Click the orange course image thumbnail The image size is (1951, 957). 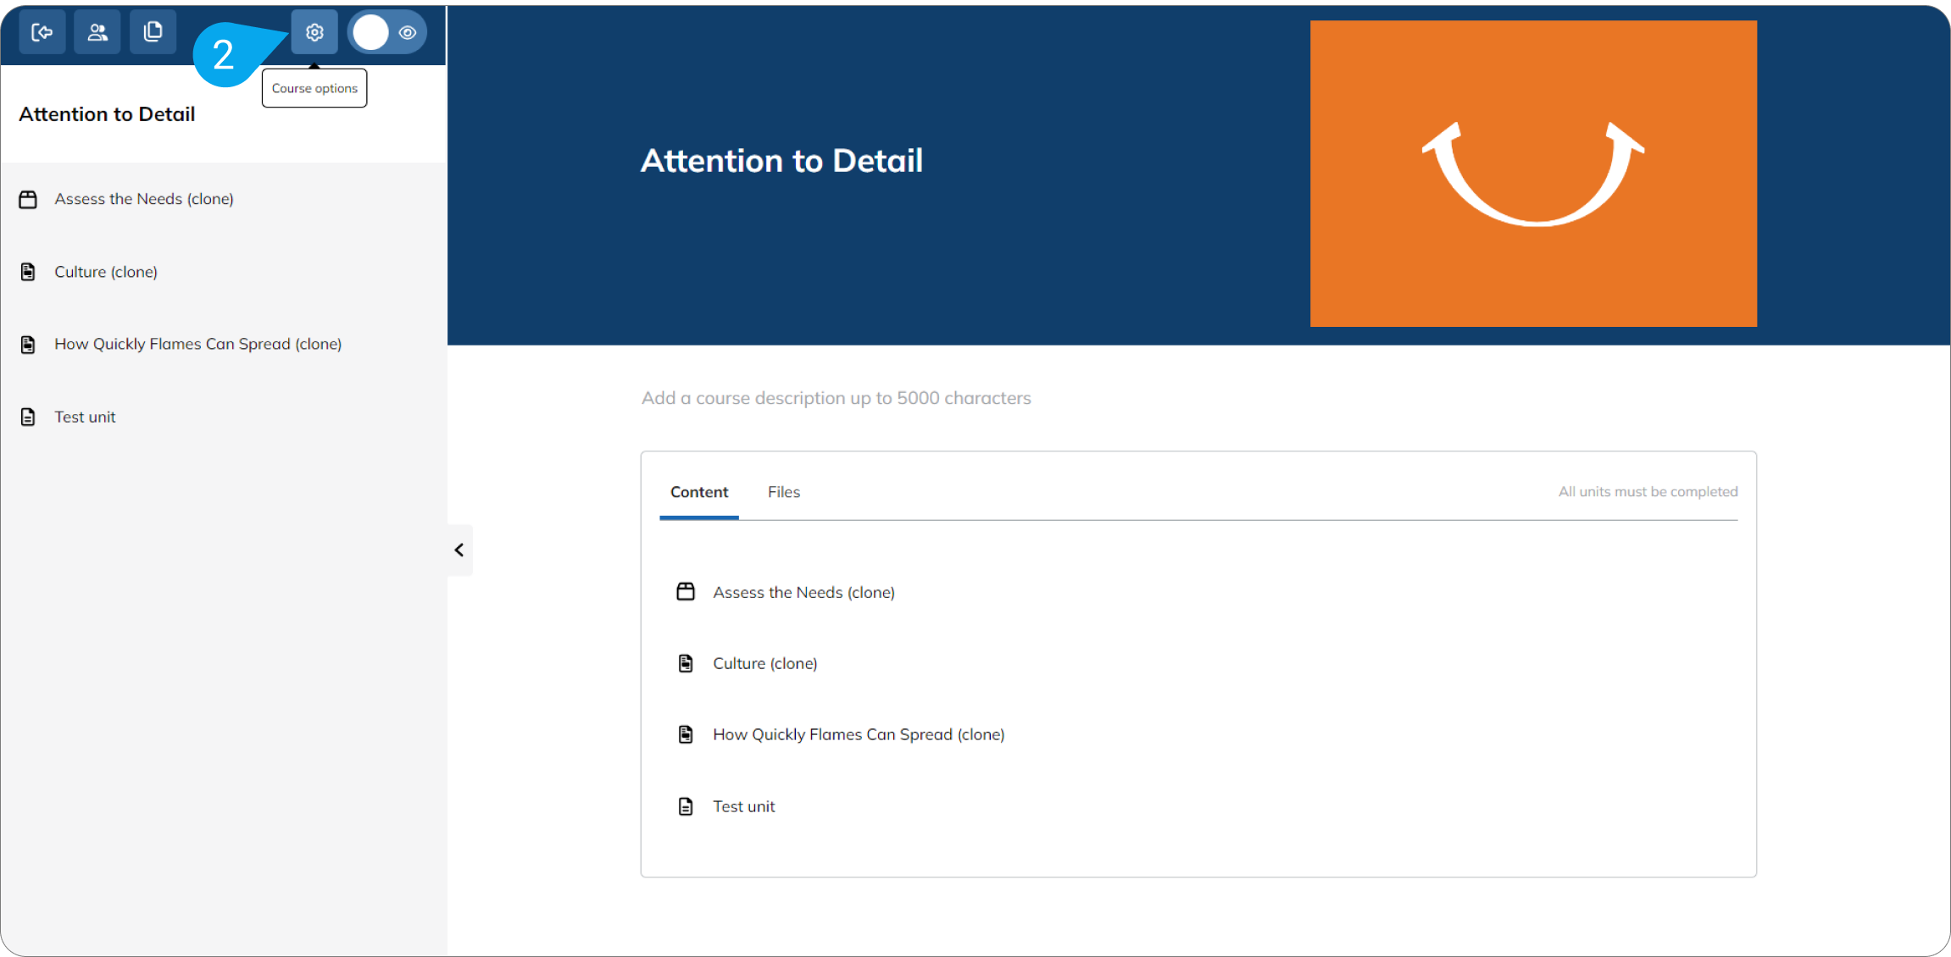(x=1533, y=174)
